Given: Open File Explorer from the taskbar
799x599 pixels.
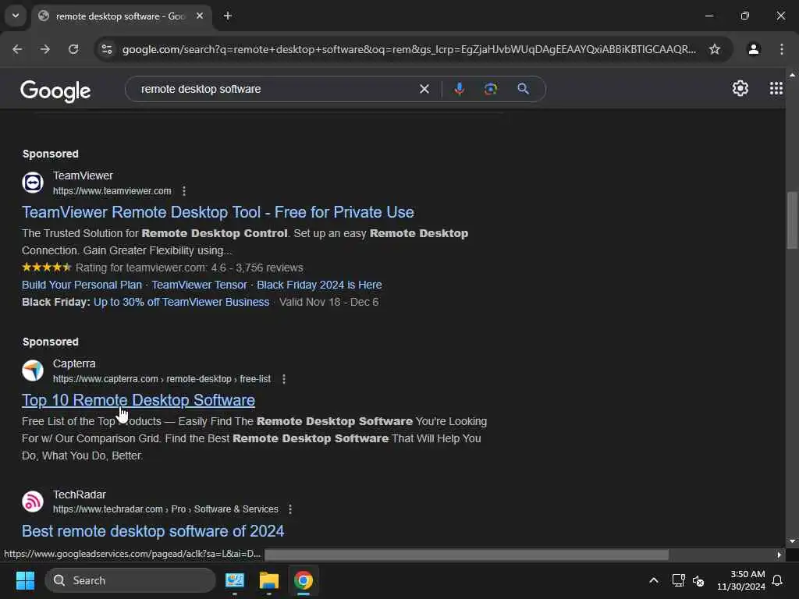Looking at the screenshot, I should click(x=269, y=580).
